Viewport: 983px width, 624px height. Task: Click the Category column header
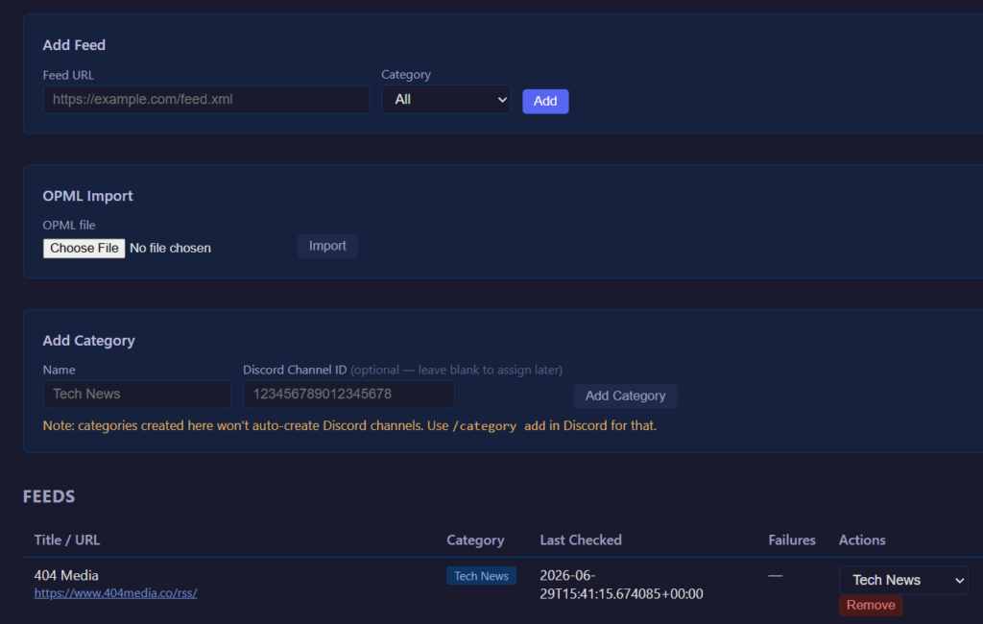[475, 540]
